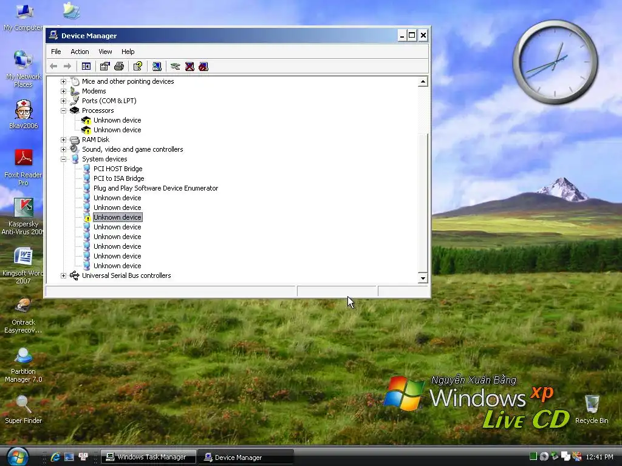Switch to Windows Task Manager taskbar button
The width and height of the screenshot is (622, 466).
pos(149,457)
